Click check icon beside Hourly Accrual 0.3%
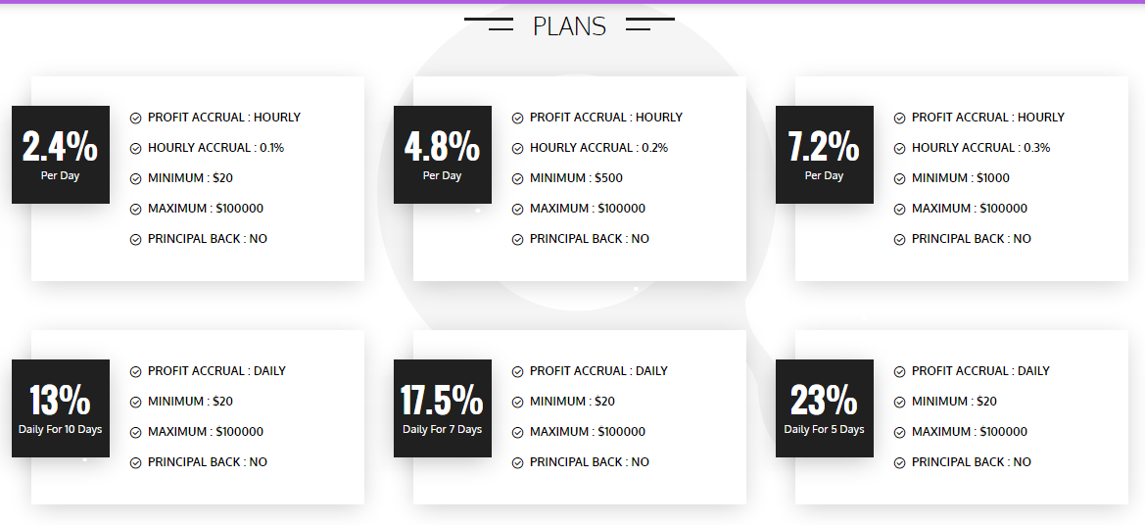The height and width of the screenshot is (525, 1145). pyautogui.click(x=899, y=148)
